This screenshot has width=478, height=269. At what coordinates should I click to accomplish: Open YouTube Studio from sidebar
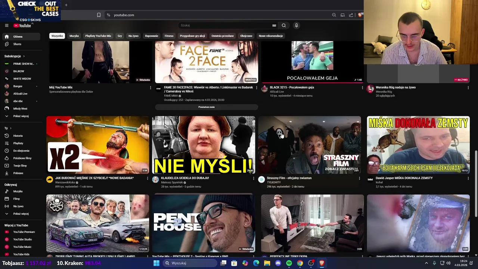pyautogui.click(x=21, y=239)
